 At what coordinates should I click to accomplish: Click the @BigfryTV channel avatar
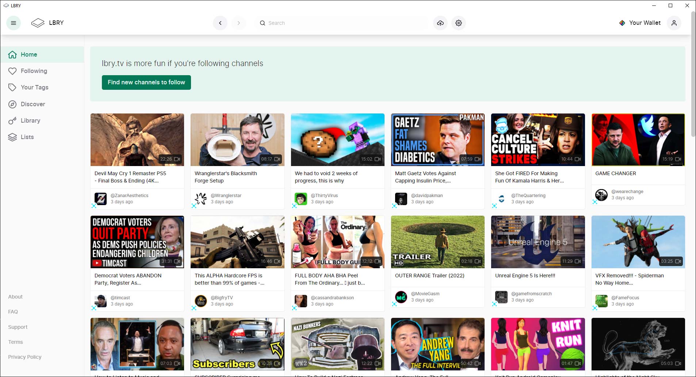coord(201,301)
